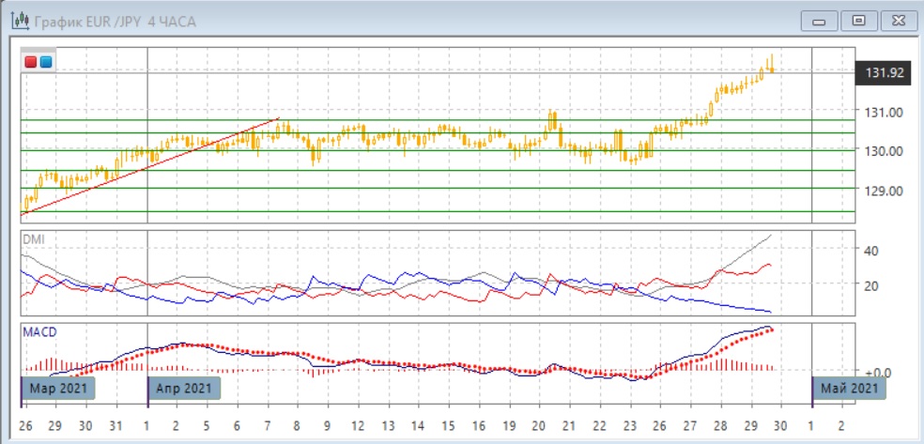
Task: Click date label 30 on time axis
Action: pos(781,425)
